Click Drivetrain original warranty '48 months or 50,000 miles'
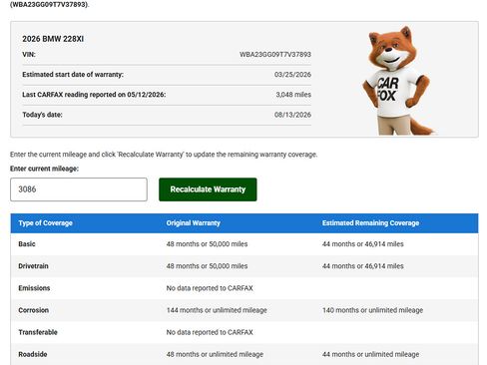Viewport: 487px width, 365px height. [207, 266]
